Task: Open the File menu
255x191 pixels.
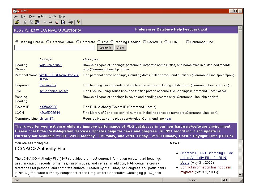Action: click(16, 16)
